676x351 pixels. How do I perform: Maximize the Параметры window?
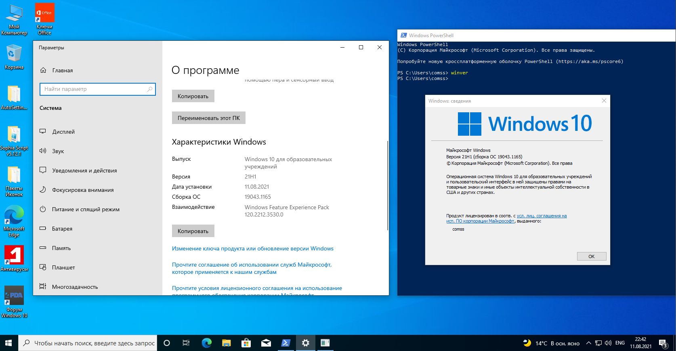click(x=361, y=47)
